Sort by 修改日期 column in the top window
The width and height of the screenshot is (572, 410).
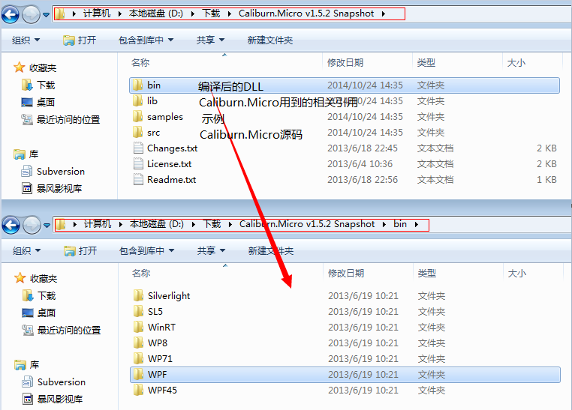[345, 63]
